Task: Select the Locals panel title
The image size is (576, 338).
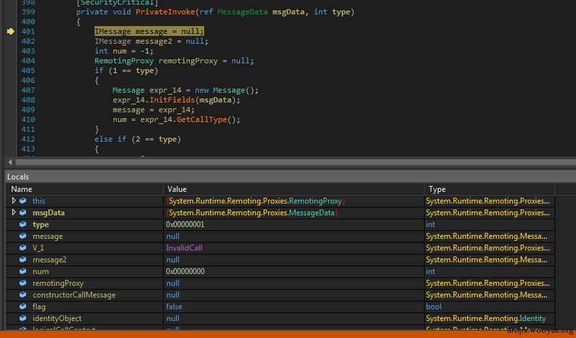Action: pos(18,177)
